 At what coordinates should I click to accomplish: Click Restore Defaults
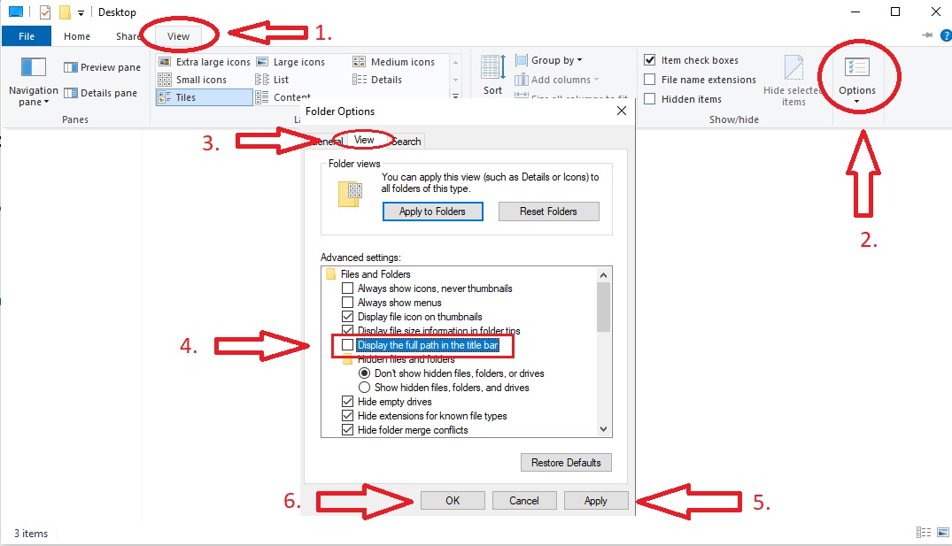point(566,462)
